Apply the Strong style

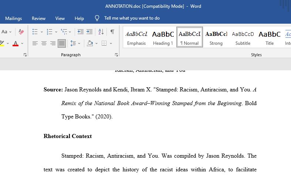[x=216, y=37]
